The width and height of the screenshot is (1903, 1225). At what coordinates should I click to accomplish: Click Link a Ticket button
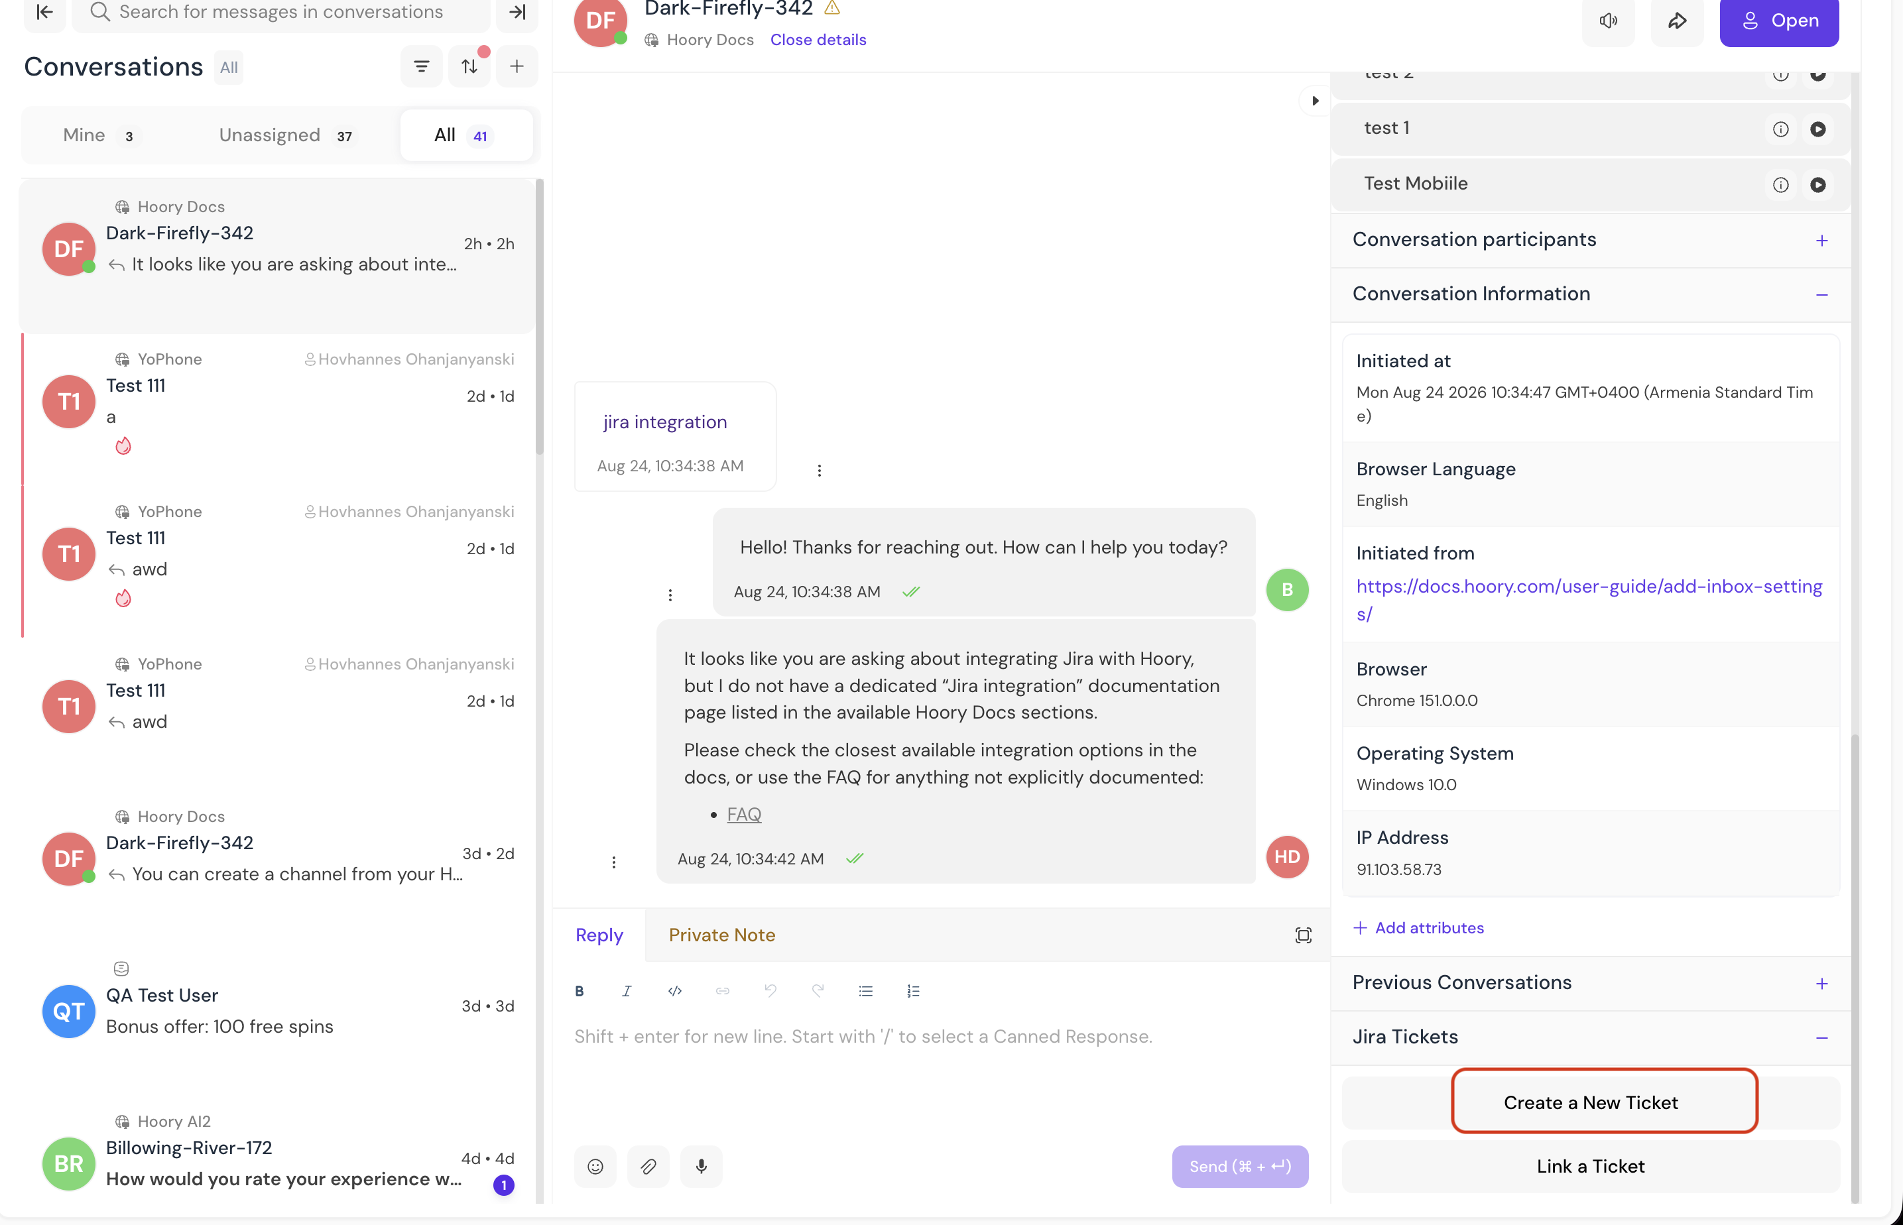tap(1591, 1166)
